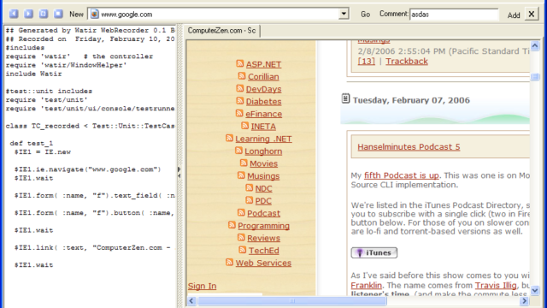The width and height of the screenshot is (547, 308).
Task: Click RSS icon next to ASP.NET
Action: pyautogui.click(x=239, y=63)
